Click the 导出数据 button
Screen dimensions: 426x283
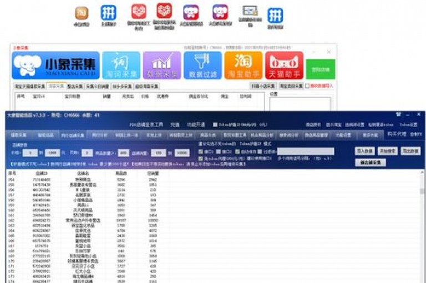[410, 151]
